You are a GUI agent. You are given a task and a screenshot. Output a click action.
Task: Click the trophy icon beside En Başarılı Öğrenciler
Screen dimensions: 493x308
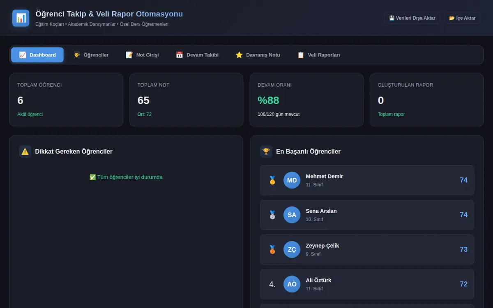266,152
